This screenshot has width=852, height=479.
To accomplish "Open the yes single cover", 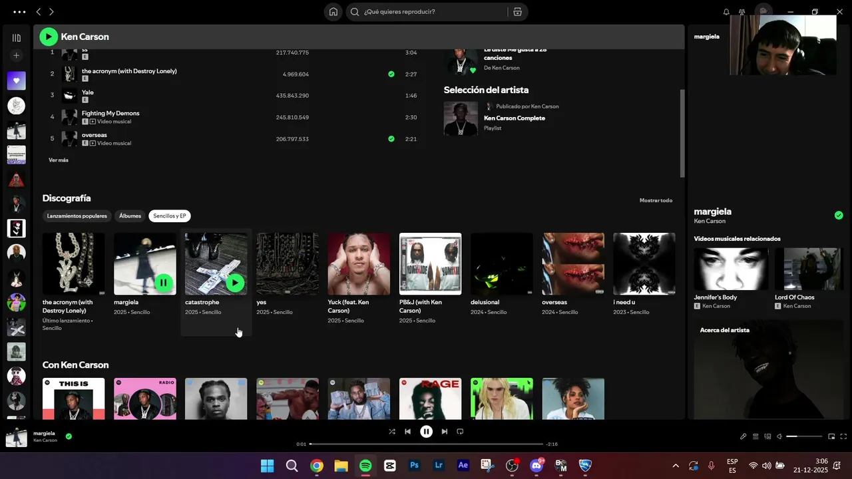I will (x=288, y=264).
